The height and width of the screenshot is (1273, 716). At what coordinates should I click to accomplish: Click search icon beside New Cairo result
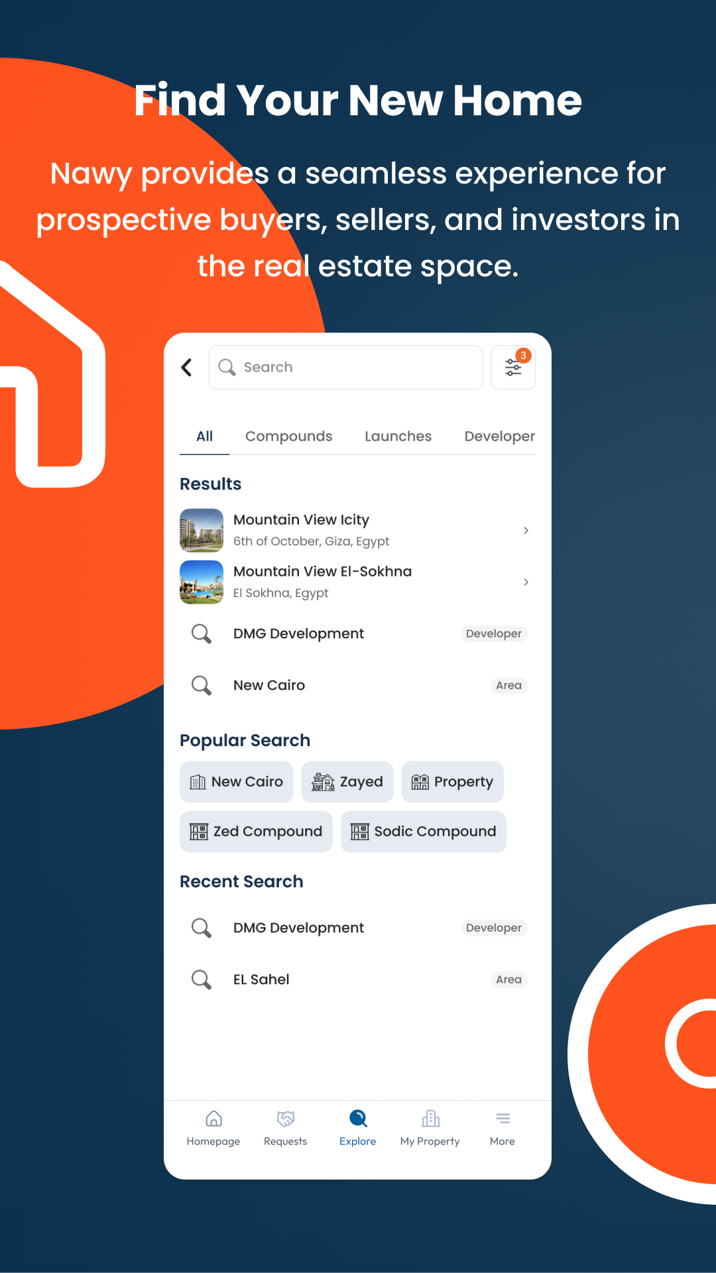(x=202, y=685)
